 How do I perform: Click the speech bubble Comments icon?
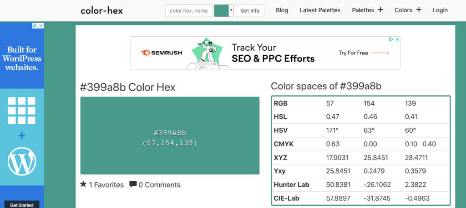(133, 184)
